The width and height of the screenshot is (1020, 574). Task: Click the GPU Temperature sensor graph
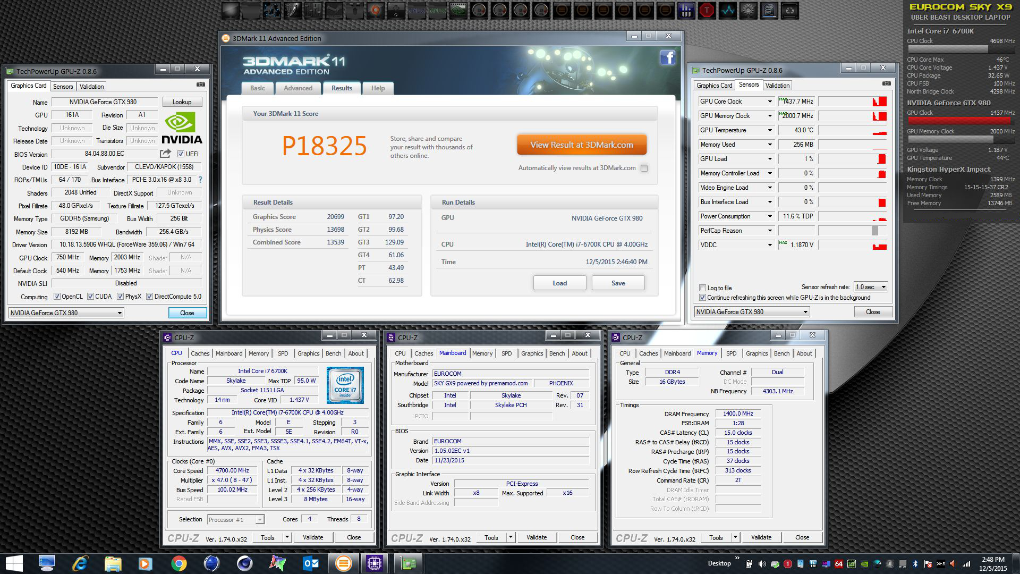[852, 130]
